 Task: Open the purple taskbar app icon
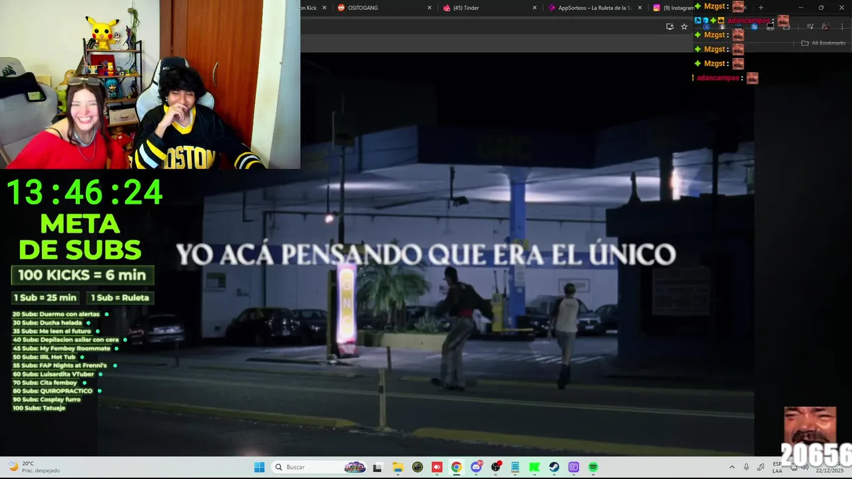pos(574,467)
